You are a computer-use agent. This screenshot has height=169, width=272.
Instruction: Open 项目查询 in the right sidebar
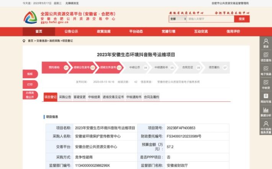266,57
